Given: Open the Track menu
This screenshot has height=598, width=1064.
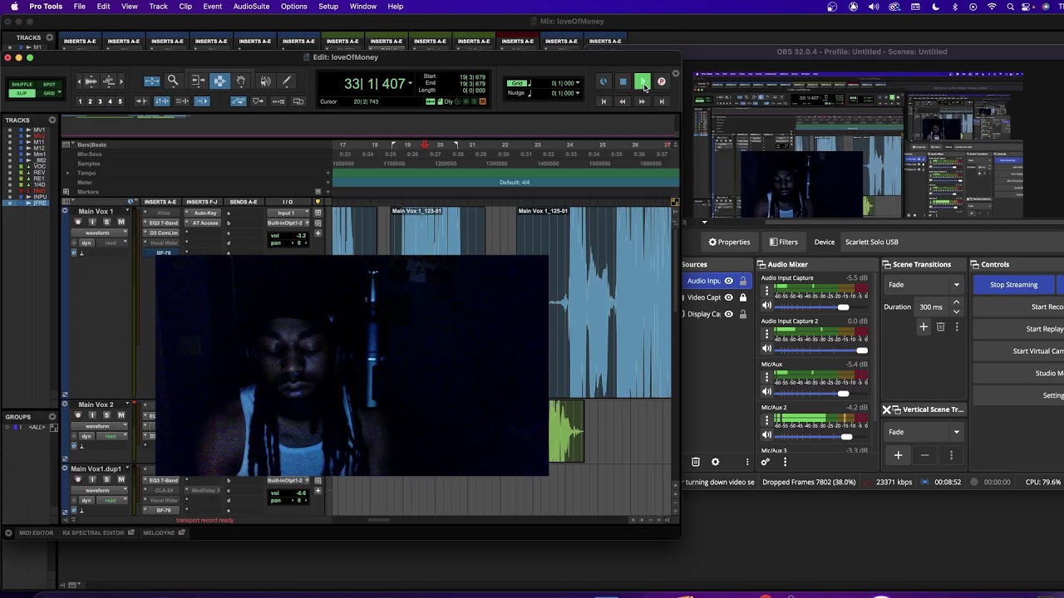Looking at the screenshot, I should pos(158,7).
